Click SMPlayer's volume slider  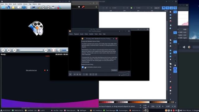tap(65, 50)
